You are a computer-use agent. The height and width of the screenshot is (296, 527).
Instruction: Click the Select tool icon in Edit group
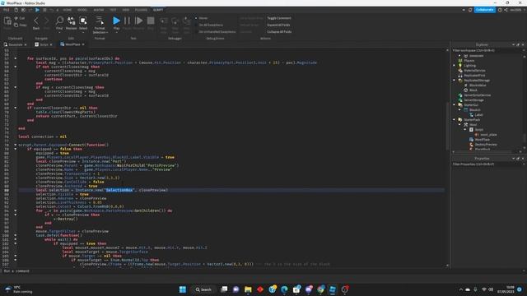pos(83,21)
